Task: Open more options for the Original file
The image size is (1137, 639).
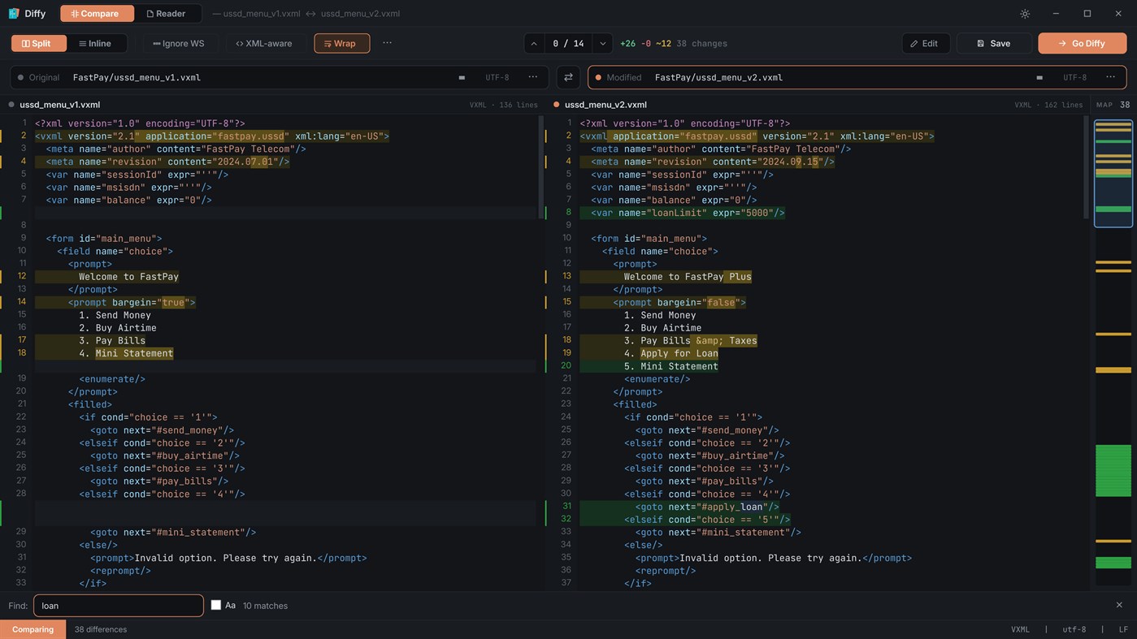Action: [533, 77]
